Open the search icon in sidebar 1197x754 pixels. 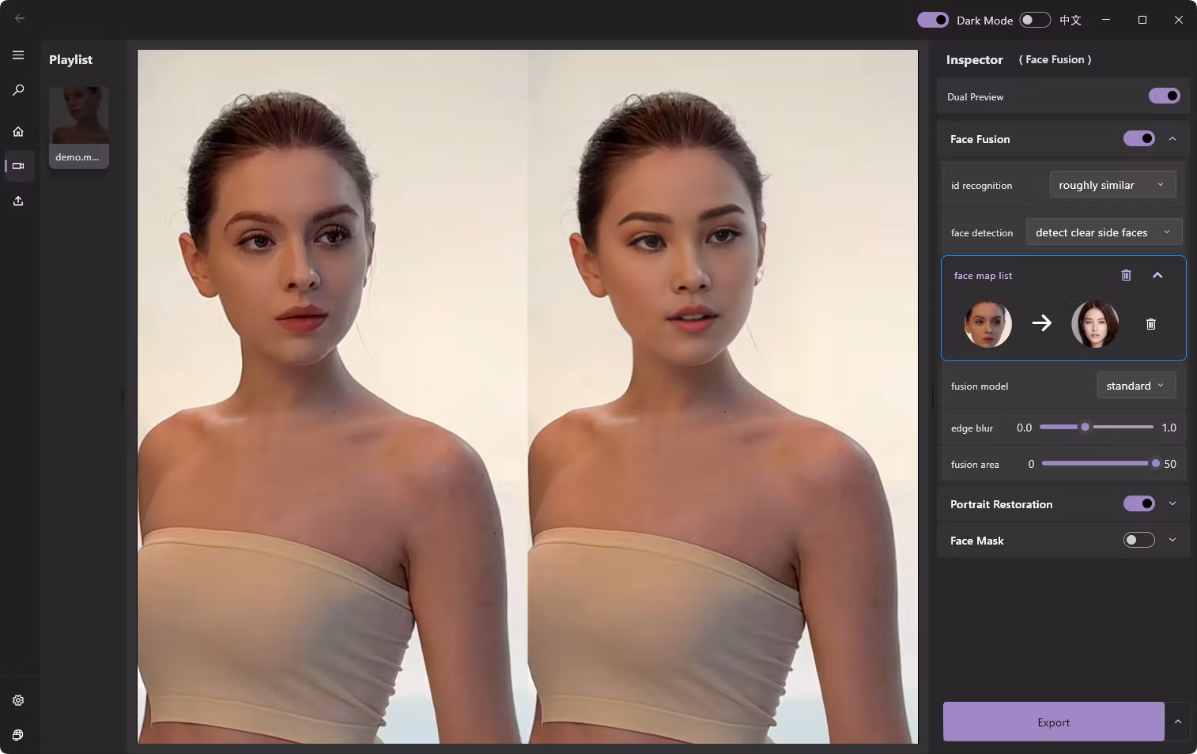18,90
